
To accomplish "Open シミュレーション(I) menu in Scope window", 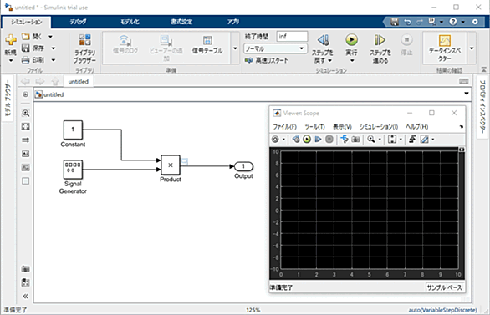I will [x=379, y=127].
